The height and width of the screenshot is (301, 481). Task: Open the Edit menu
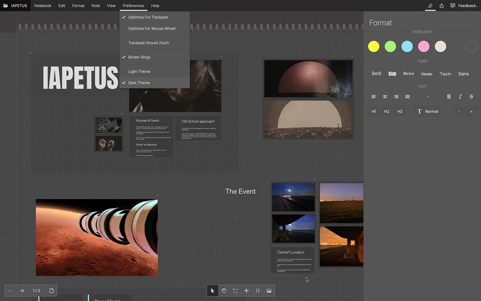coord(62,6)
